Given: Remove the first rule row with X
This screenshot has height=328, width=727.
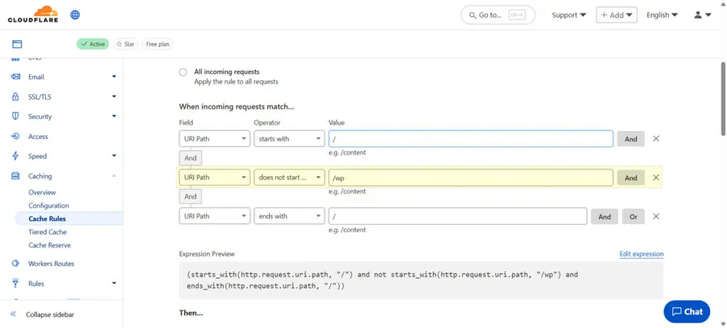Looking at the screenshot, I should [x=656, y=139].
